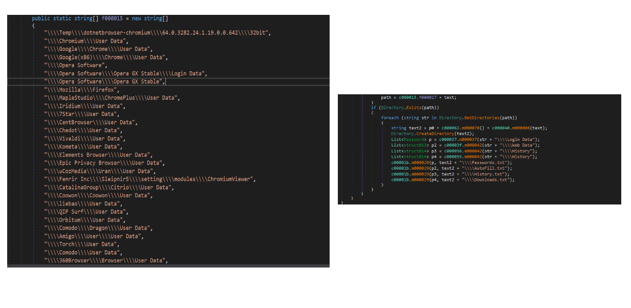The image size is (631, 308).
Task: Select the uCozMedia Uran path string
Action: pos(100,171)
